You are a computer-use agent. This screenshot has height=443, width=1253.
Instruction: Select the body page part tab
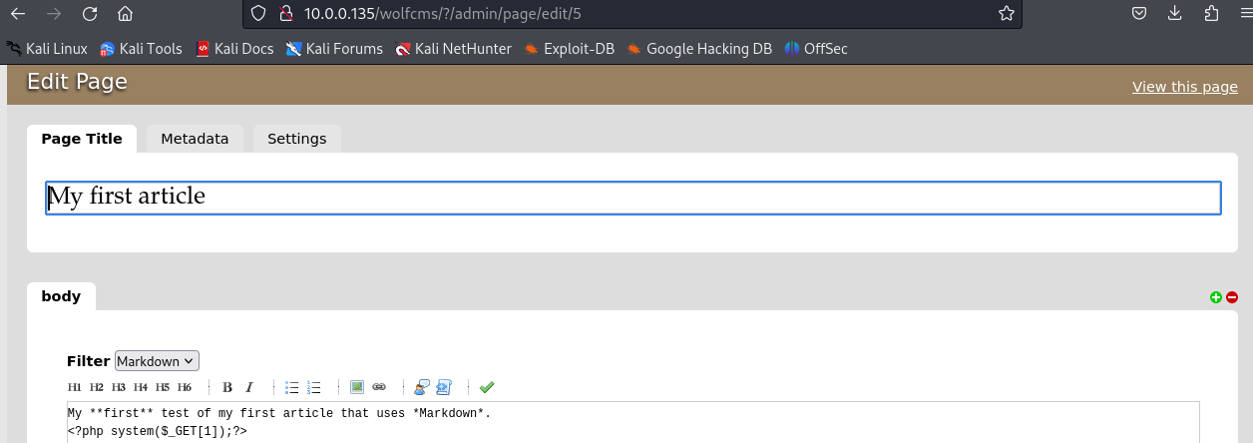(x=61, y=296)
